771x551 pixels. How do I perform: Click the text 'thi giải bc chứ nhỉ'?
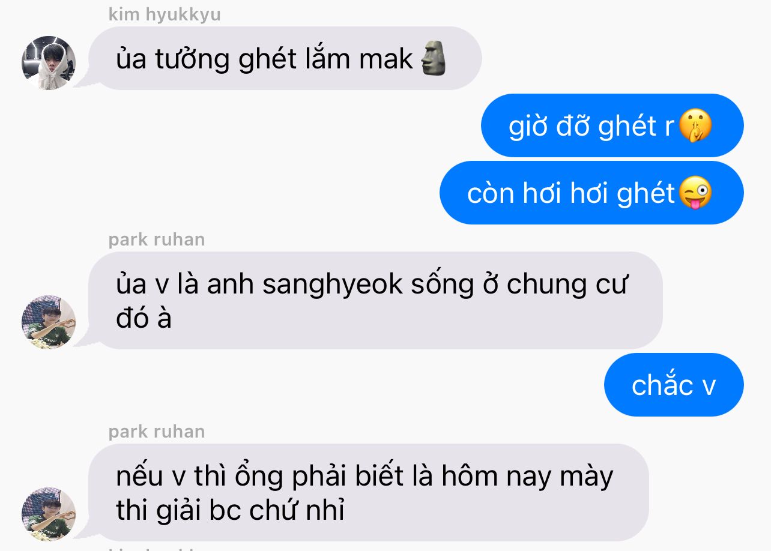pos(231,510)
